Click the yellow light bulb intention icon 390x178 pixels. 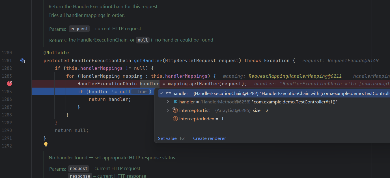click(46, 145)
